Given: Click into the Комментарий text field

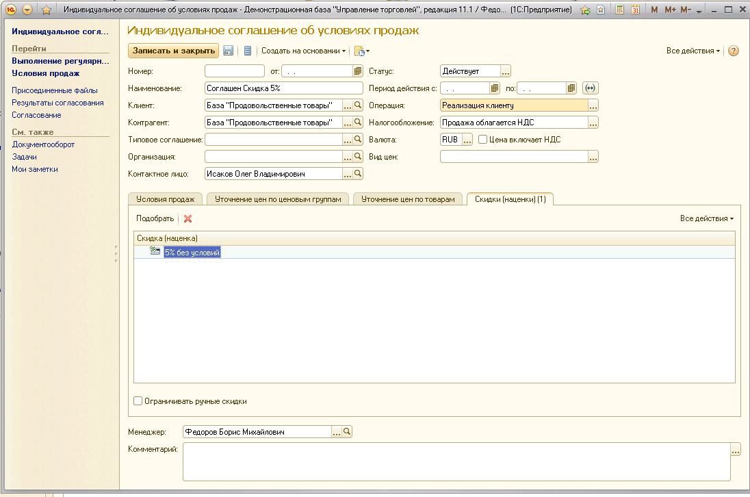Looking at the screenshot, I should (x=455, y=461).
